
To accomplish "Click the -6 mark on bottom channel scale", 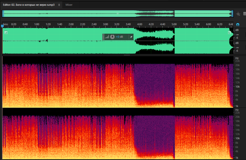I will 237,51.
